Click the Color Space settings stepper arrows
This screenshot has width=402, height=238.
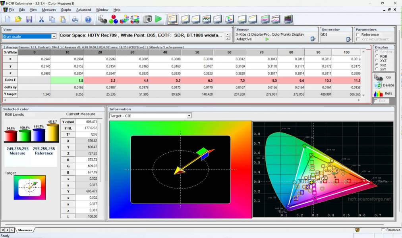228,36
